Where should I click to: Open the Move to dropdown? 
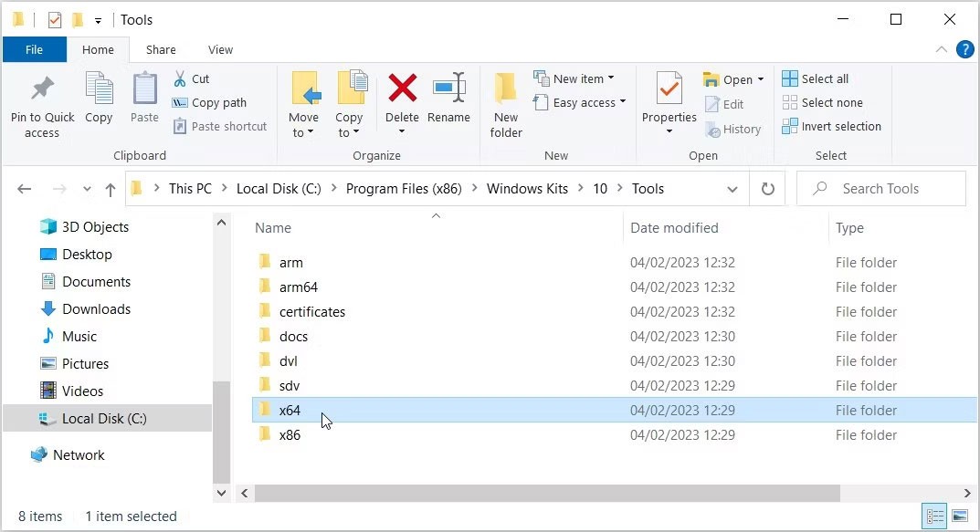[303, 132]
